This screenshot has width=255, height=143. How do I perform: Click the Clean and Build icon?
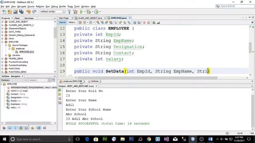pyautogui.click(x=75, y=12)
